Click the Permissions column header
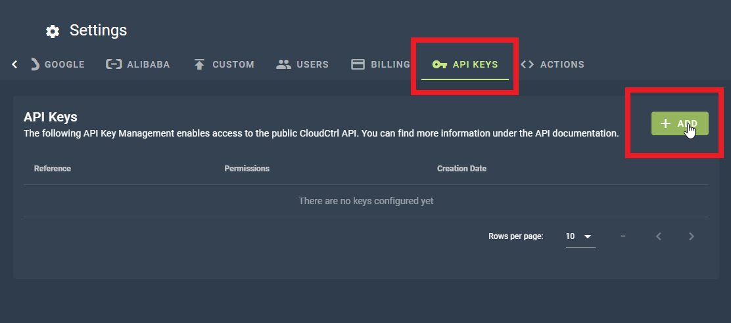Screen dimensions: 731x323 pos(247,169)
